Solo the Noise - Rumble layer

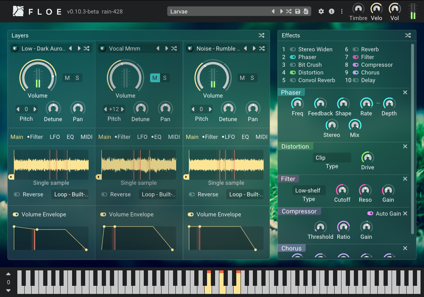coord(252,78)
